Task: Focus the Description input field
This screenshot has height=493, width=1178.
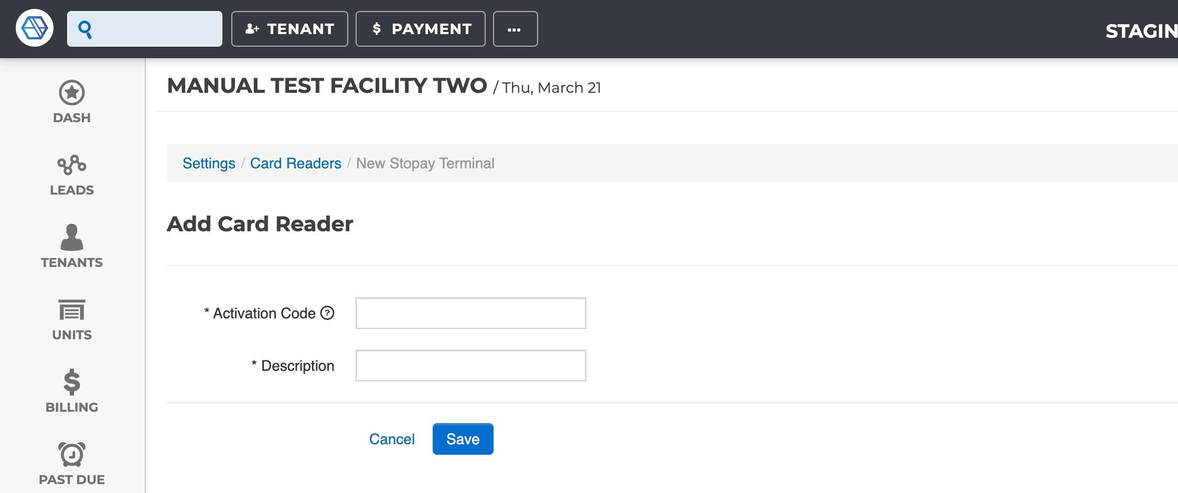Action: (x=471, y=366)
